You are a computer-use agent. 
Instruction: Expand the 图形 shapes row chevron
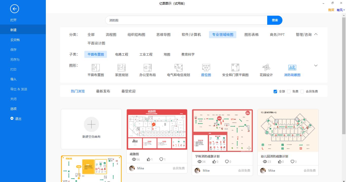[x=316, y=65]
